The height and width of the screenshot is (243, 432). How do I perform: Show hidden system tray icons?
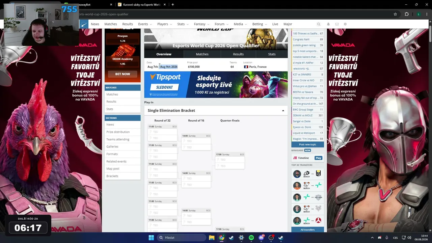point(372,238)
